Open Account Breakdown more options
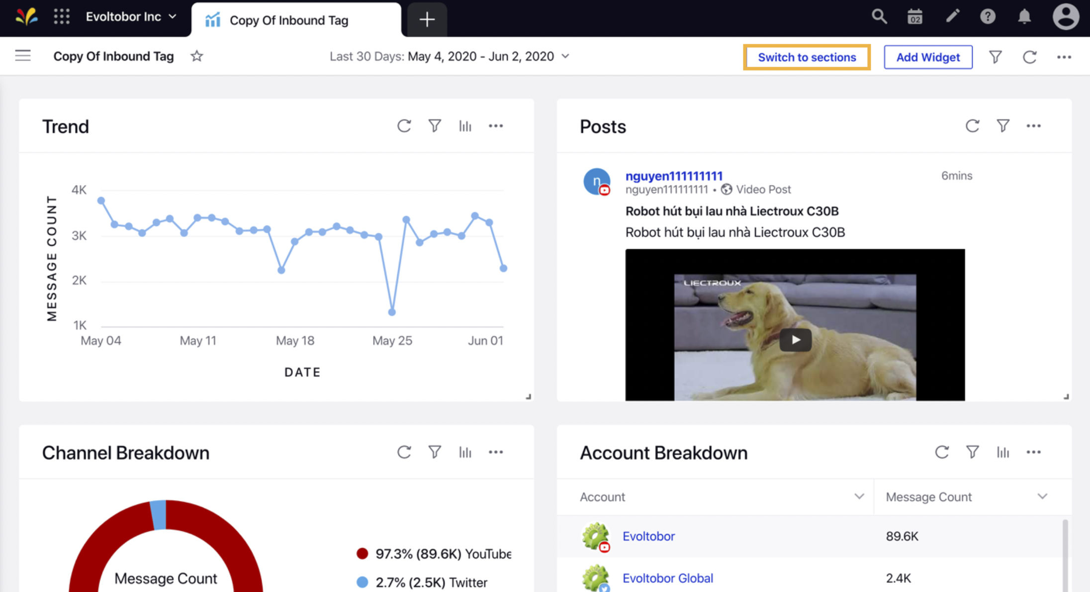This screenshot has height=592, width=1090. 1034,452
